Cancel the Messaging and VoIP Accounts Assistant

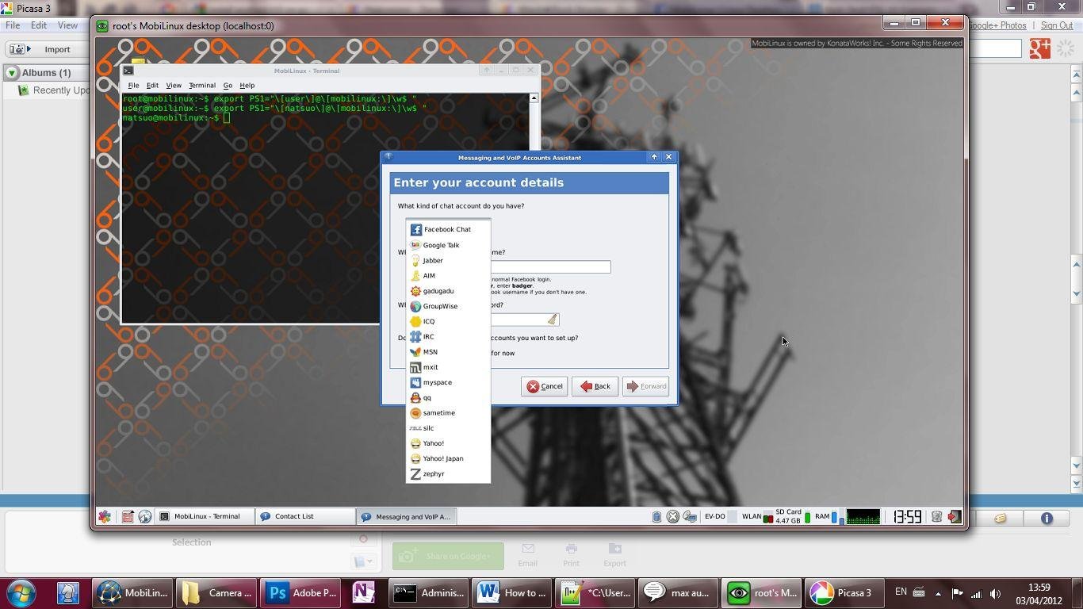[x=544, y=386]
